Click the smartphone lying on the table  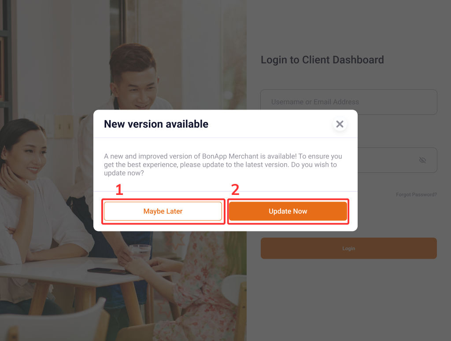109,271
